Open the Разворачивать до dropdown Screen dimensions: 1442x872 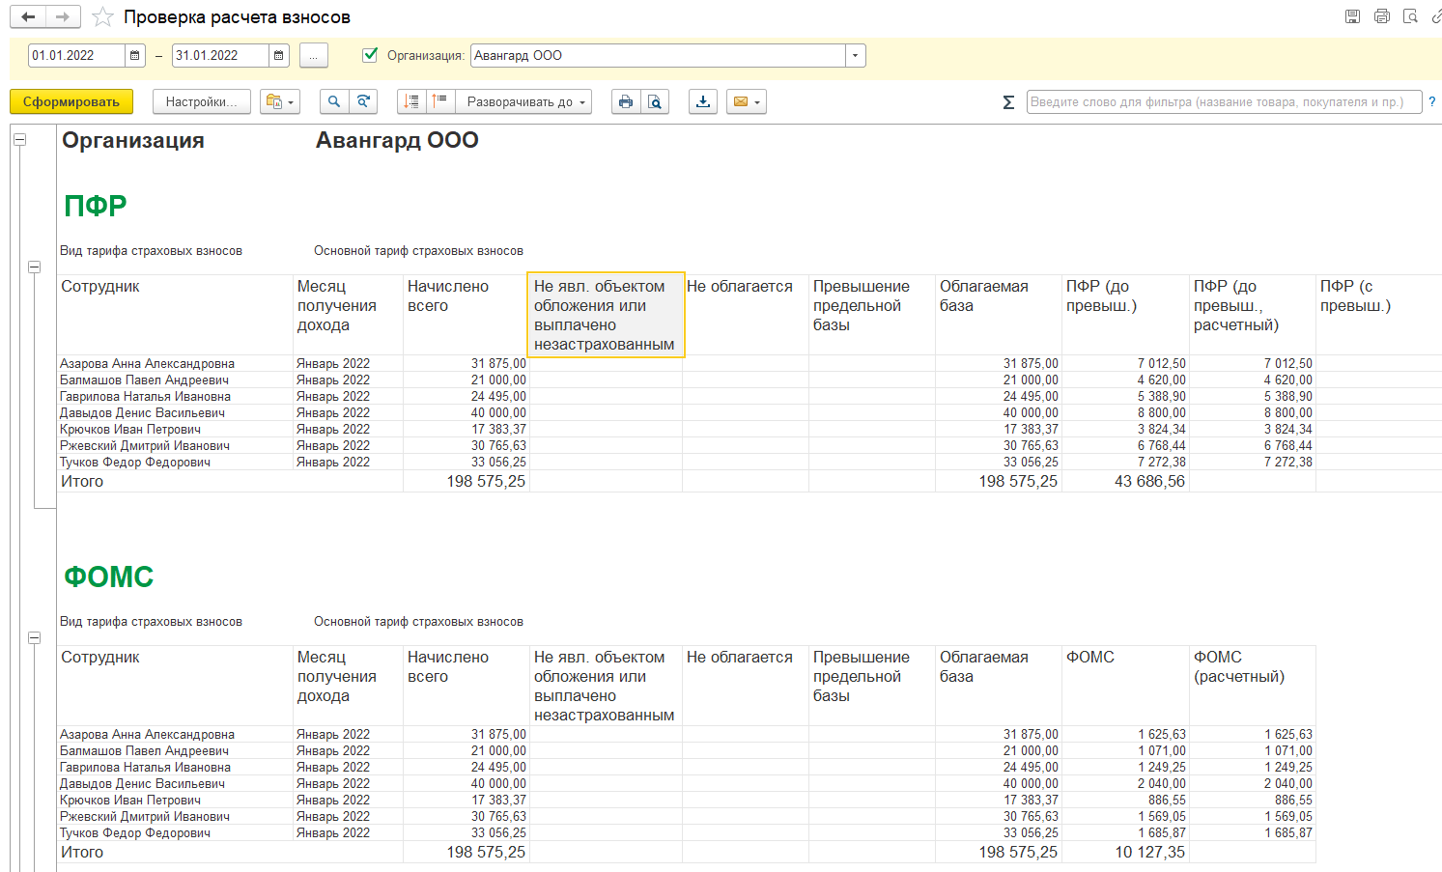[x=526, y=101]
